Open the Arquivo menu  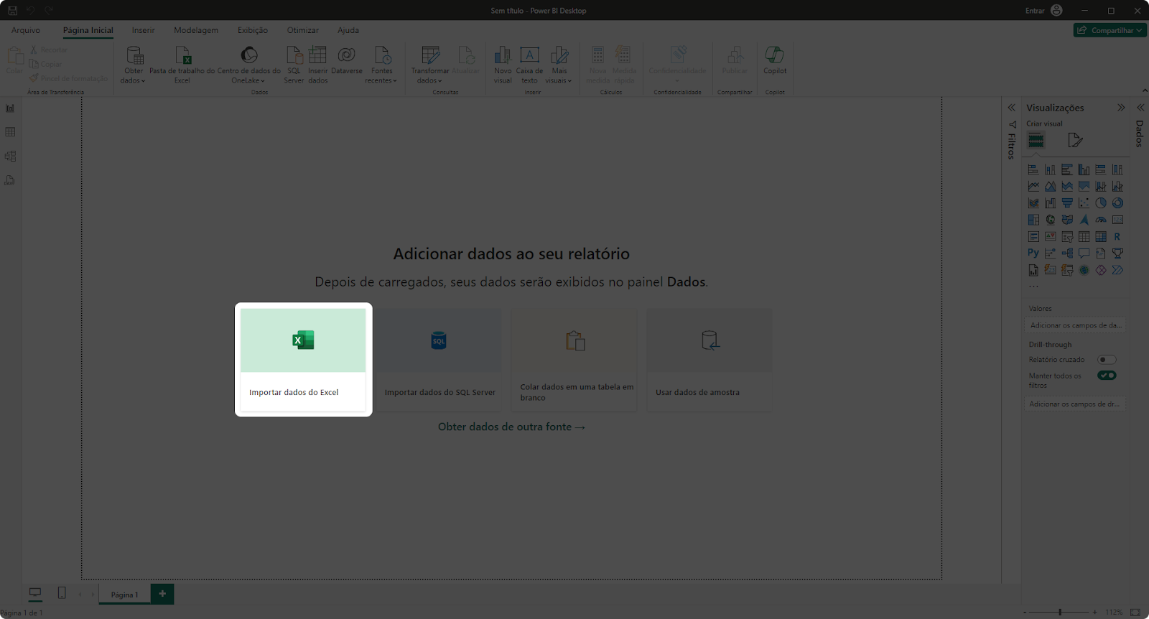click(x=26, y=30)
